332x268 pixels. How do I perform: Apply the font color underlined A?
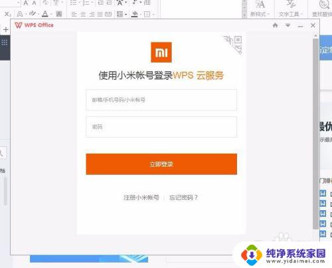coord(45,14)
